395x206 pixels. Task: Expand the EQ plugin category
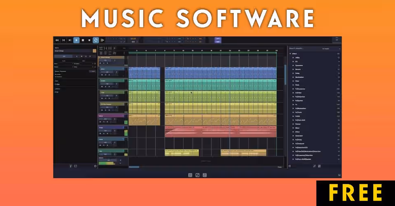(x=293, y=62)
